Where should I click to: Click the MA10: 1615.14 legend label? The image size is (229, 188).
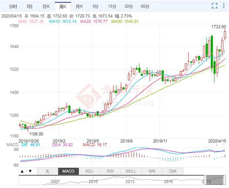tap(63, 21)
